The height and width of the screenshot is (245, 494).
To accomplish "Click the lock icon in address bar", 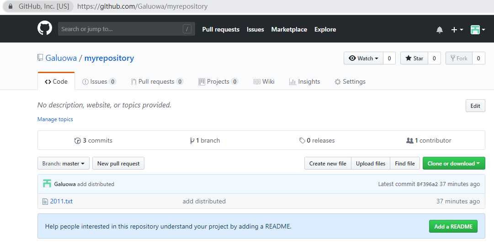I will [11, 6].
